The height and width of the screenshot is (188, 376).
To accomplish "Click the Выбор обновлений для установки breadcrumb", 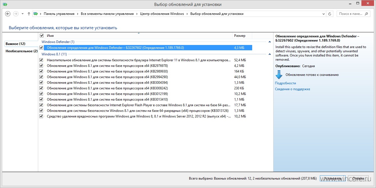I will tap(217, 14).
